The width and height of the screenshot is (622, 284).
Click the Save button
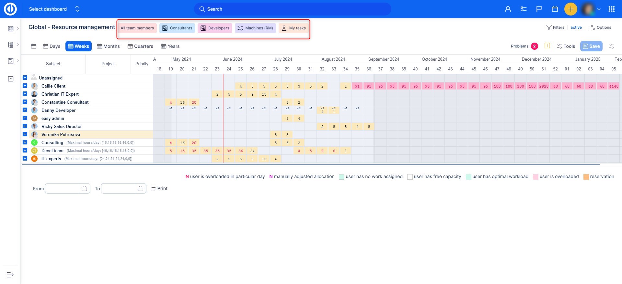(x=591, y=46)
